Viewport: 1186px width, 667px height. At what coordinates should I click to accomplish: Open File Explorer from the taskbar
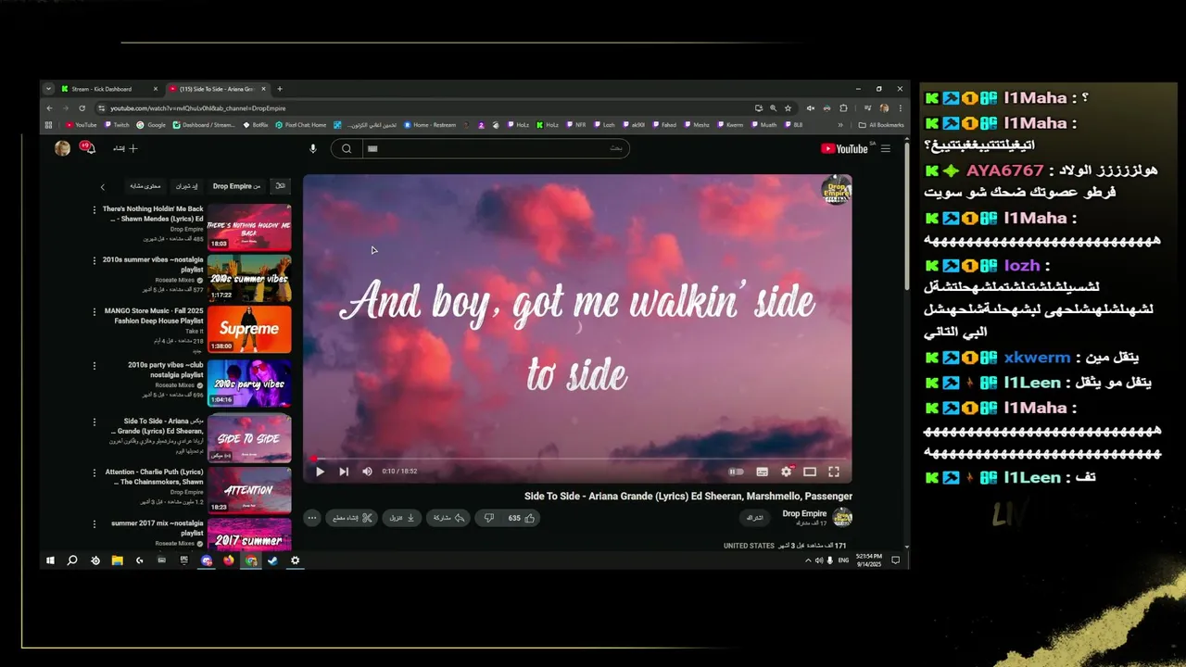[x=118, y=560]
